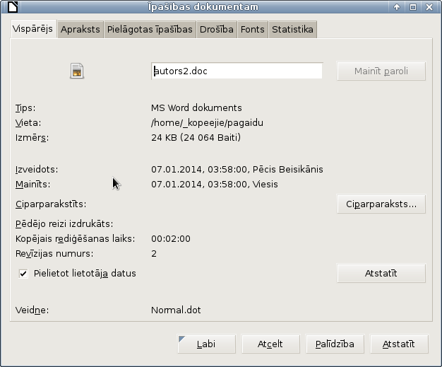Open the Statistika tab
This screenshot has height=367, width=442.
292,30
